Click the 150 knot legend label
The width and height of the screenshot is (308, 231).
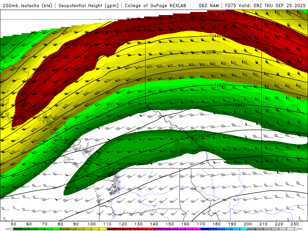pos(170,224)
